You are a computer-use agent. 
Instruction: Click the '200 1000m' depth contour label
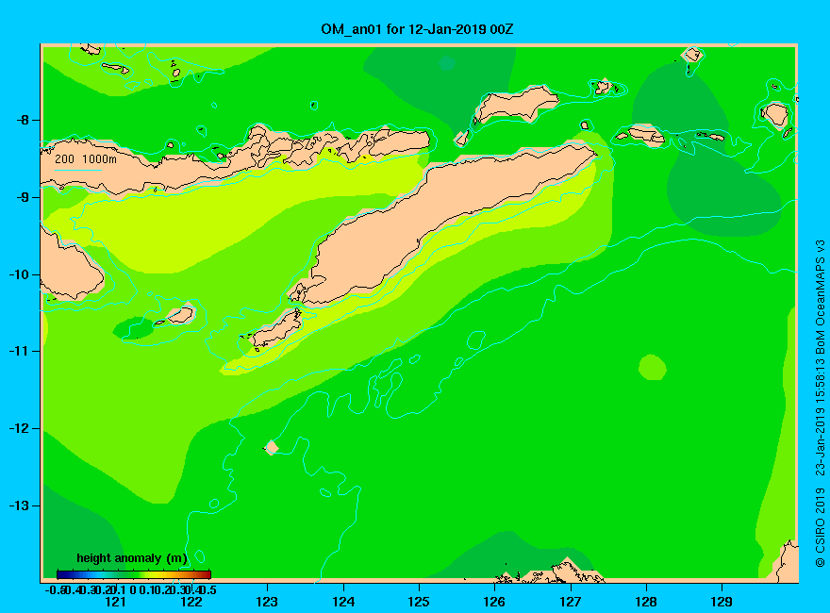click(x=86, y=158)
